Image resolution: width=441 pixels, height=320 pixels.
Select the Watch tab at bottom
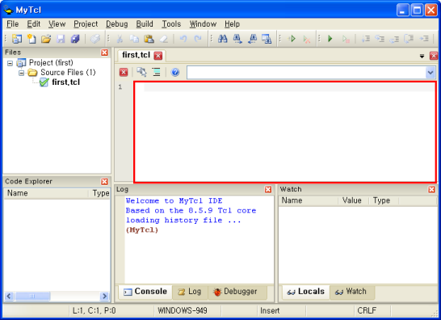(351, 292)
